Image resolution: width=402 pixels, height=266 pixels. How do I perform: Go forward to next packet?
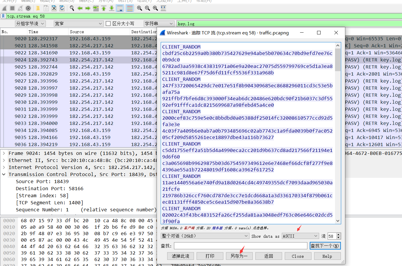coord(88,8)
